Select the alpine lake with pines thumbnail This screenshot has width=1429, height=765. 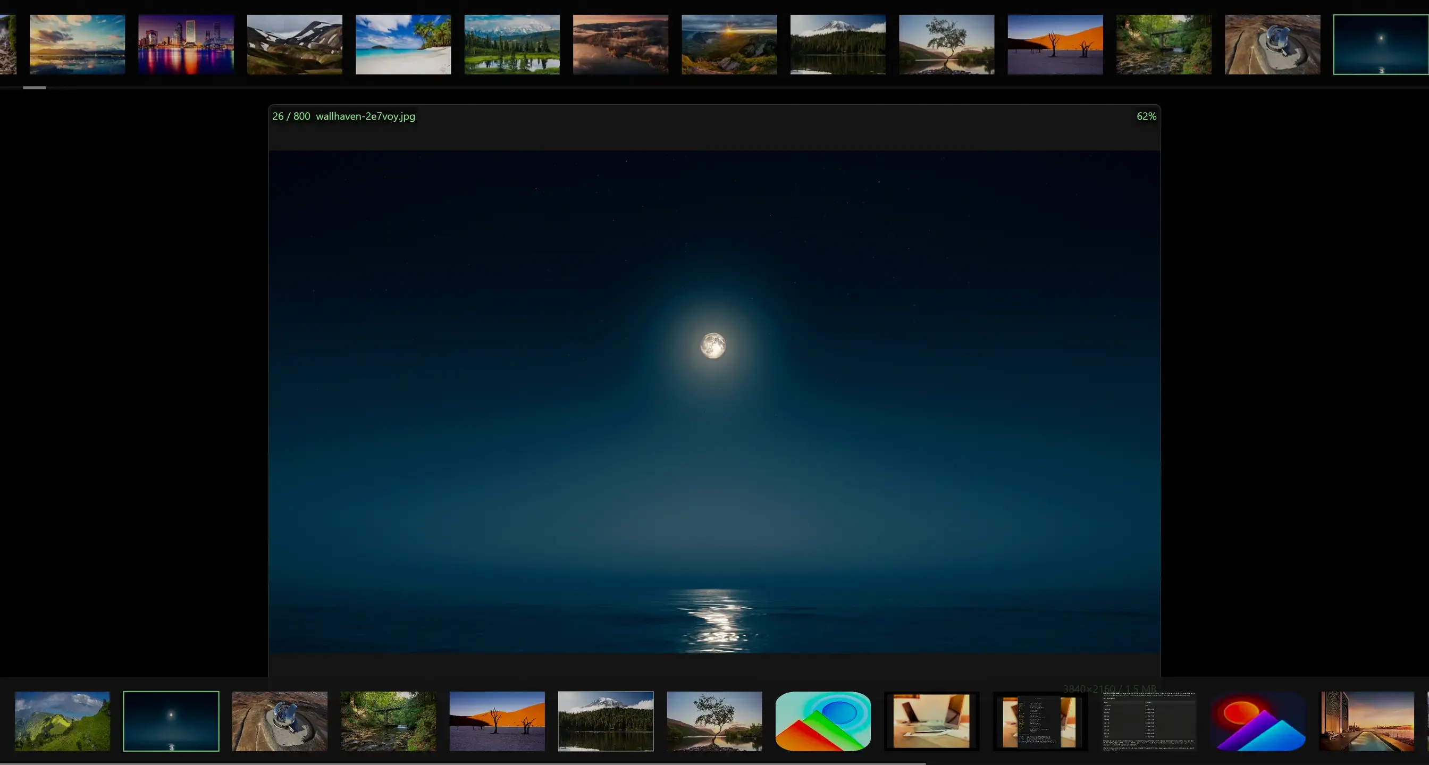point(512,44)
